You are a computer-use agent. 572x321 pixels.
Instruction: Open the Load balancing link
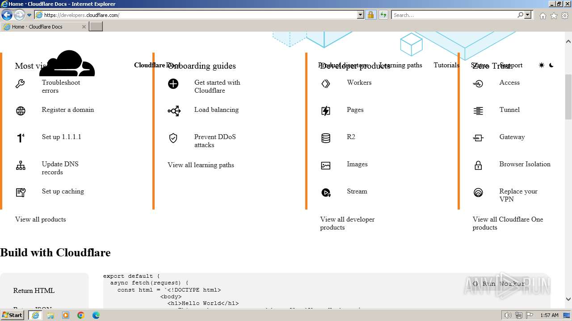pyautogui.click(x=216, y=110)
